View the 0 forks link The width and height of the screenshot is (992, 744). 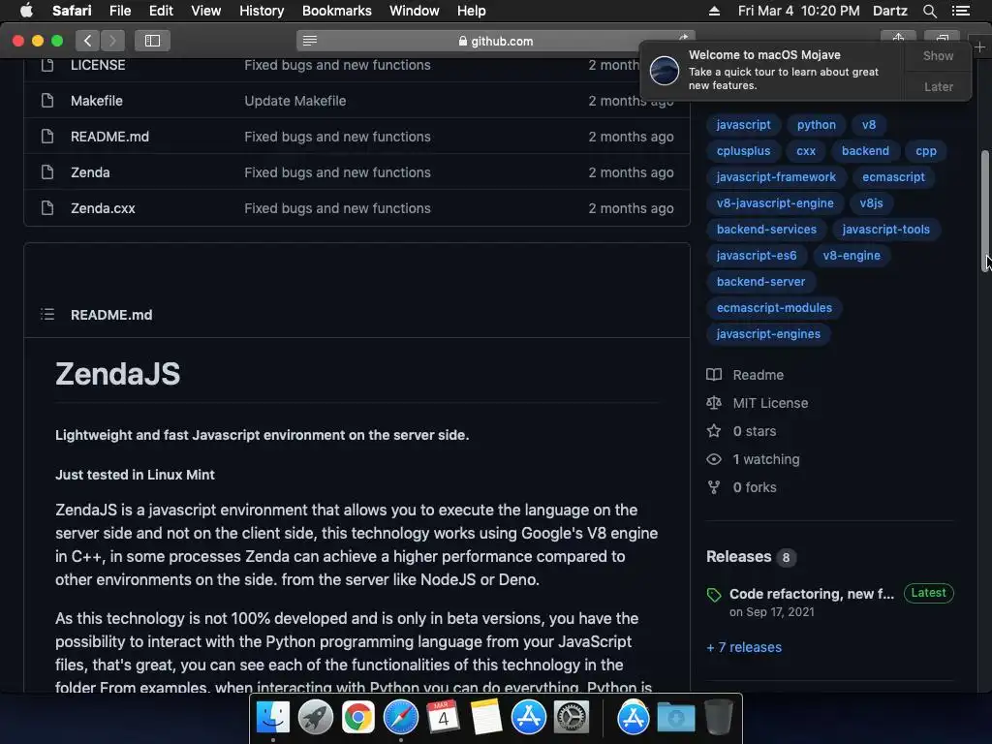pyautogui.click(x=754, y=488)
